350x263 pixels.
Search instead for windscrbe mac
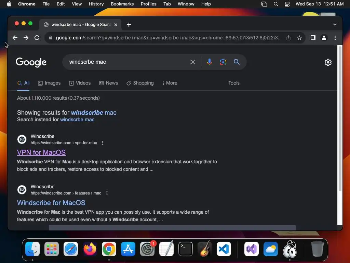tap(77, 120)
